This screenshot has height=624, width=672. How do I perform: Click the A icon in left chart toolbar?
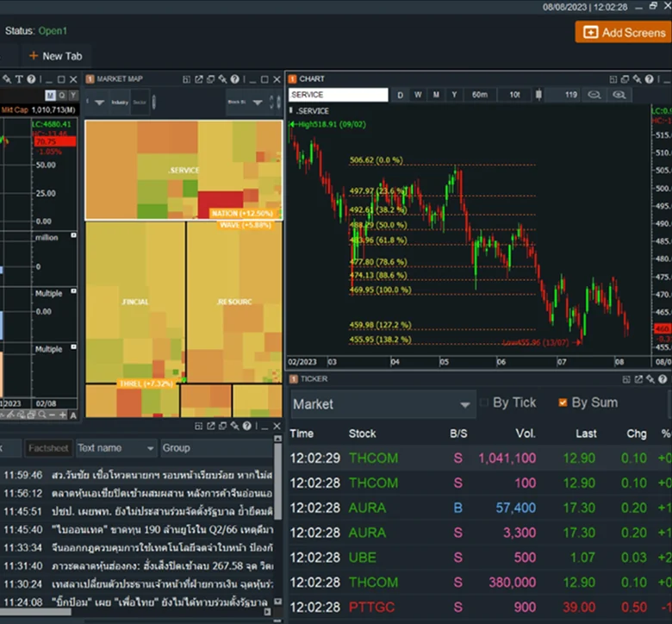pyautogui.click(x=73, y=415)
